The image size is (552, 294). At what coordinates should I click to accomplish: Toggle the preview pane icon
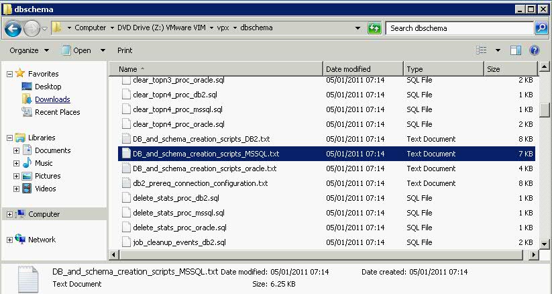516,50
